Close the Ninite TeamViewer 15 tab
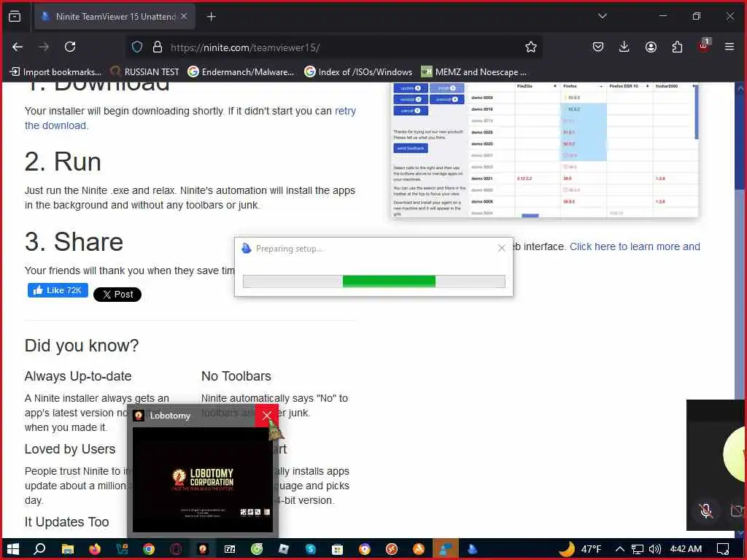Image resolution: width=747 pixels, height=560 pixels. pyautogui.click(x=184, y=16)
